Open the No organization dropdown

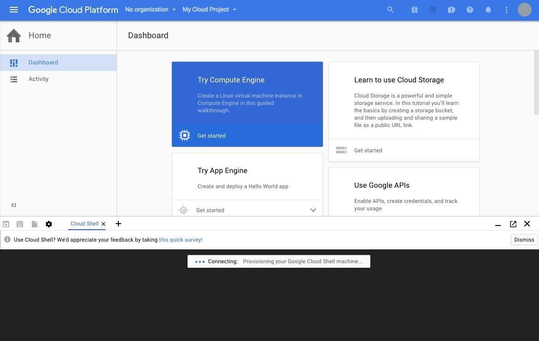click(151, 10)
